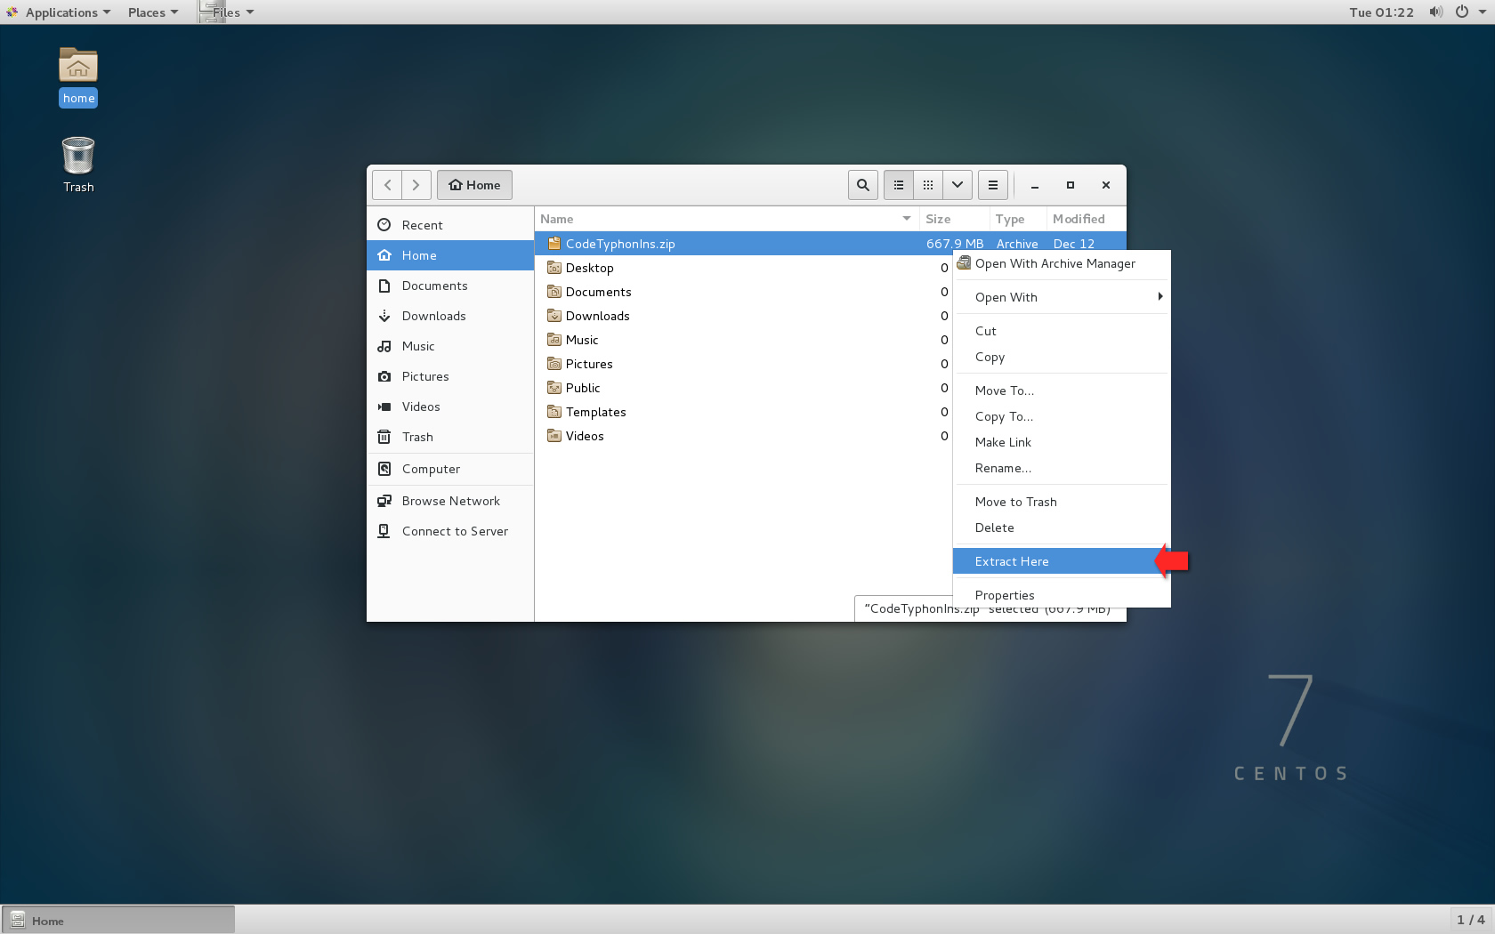
Task: Click the sidebar Trash bin icon
Action: (x=384, y=437)
